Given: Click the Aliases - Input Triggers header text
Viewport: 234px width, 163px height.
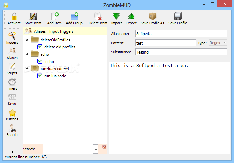Looking at the screenshot, I should tap(54, 31).
